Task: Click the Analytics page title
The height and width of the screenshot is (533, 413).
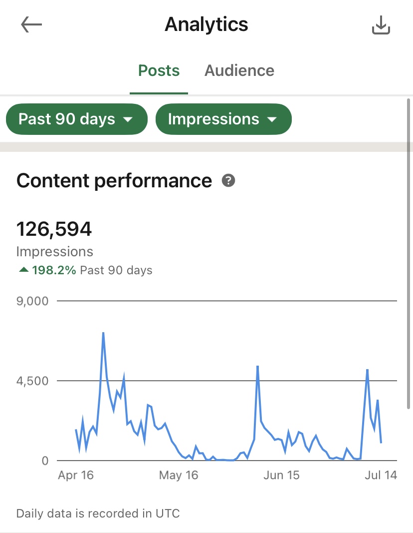Action: click(x=206, y=24)
